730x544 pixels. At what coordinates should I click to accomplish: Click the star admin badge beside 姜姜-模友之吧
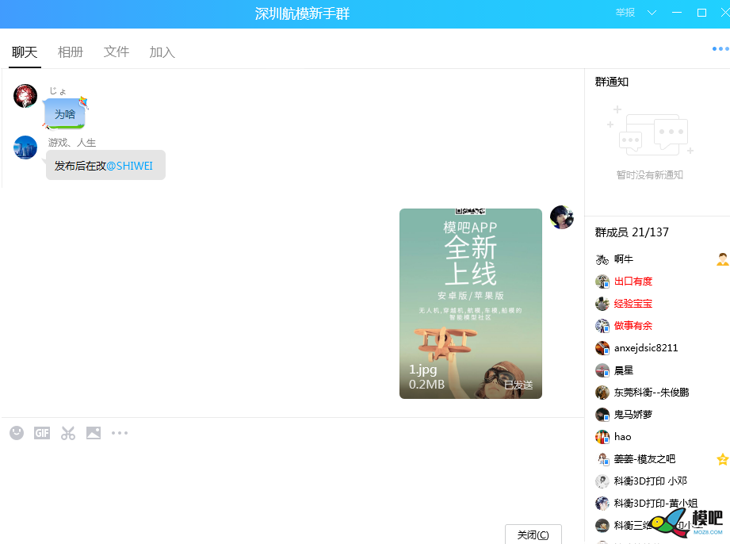723,459
